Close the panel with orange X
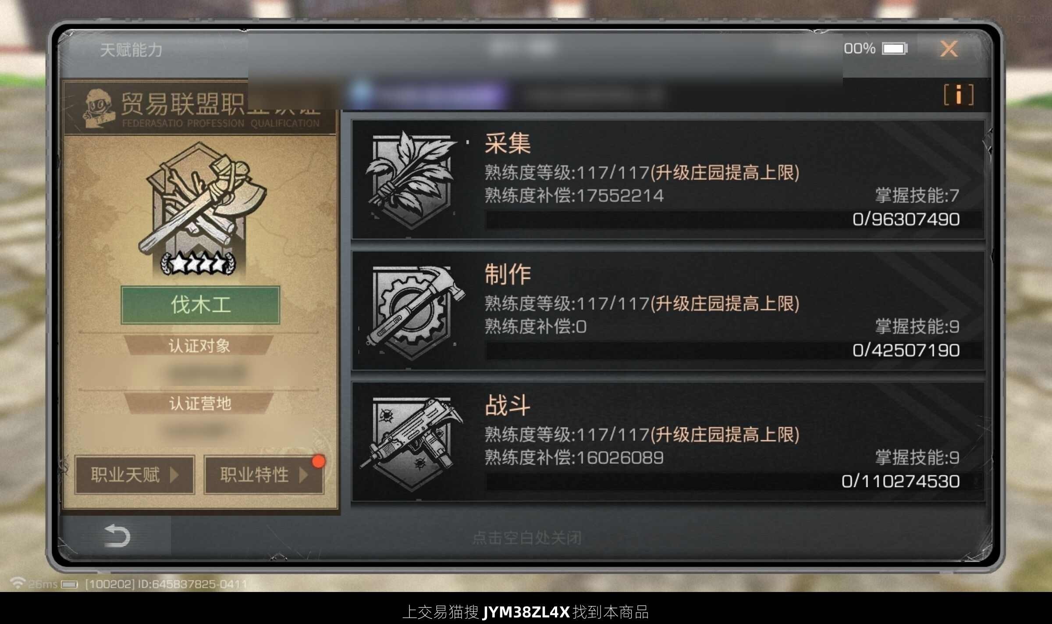Image resolution: width=1052 pixels, height=624 pixels. (x=949, y=49)
